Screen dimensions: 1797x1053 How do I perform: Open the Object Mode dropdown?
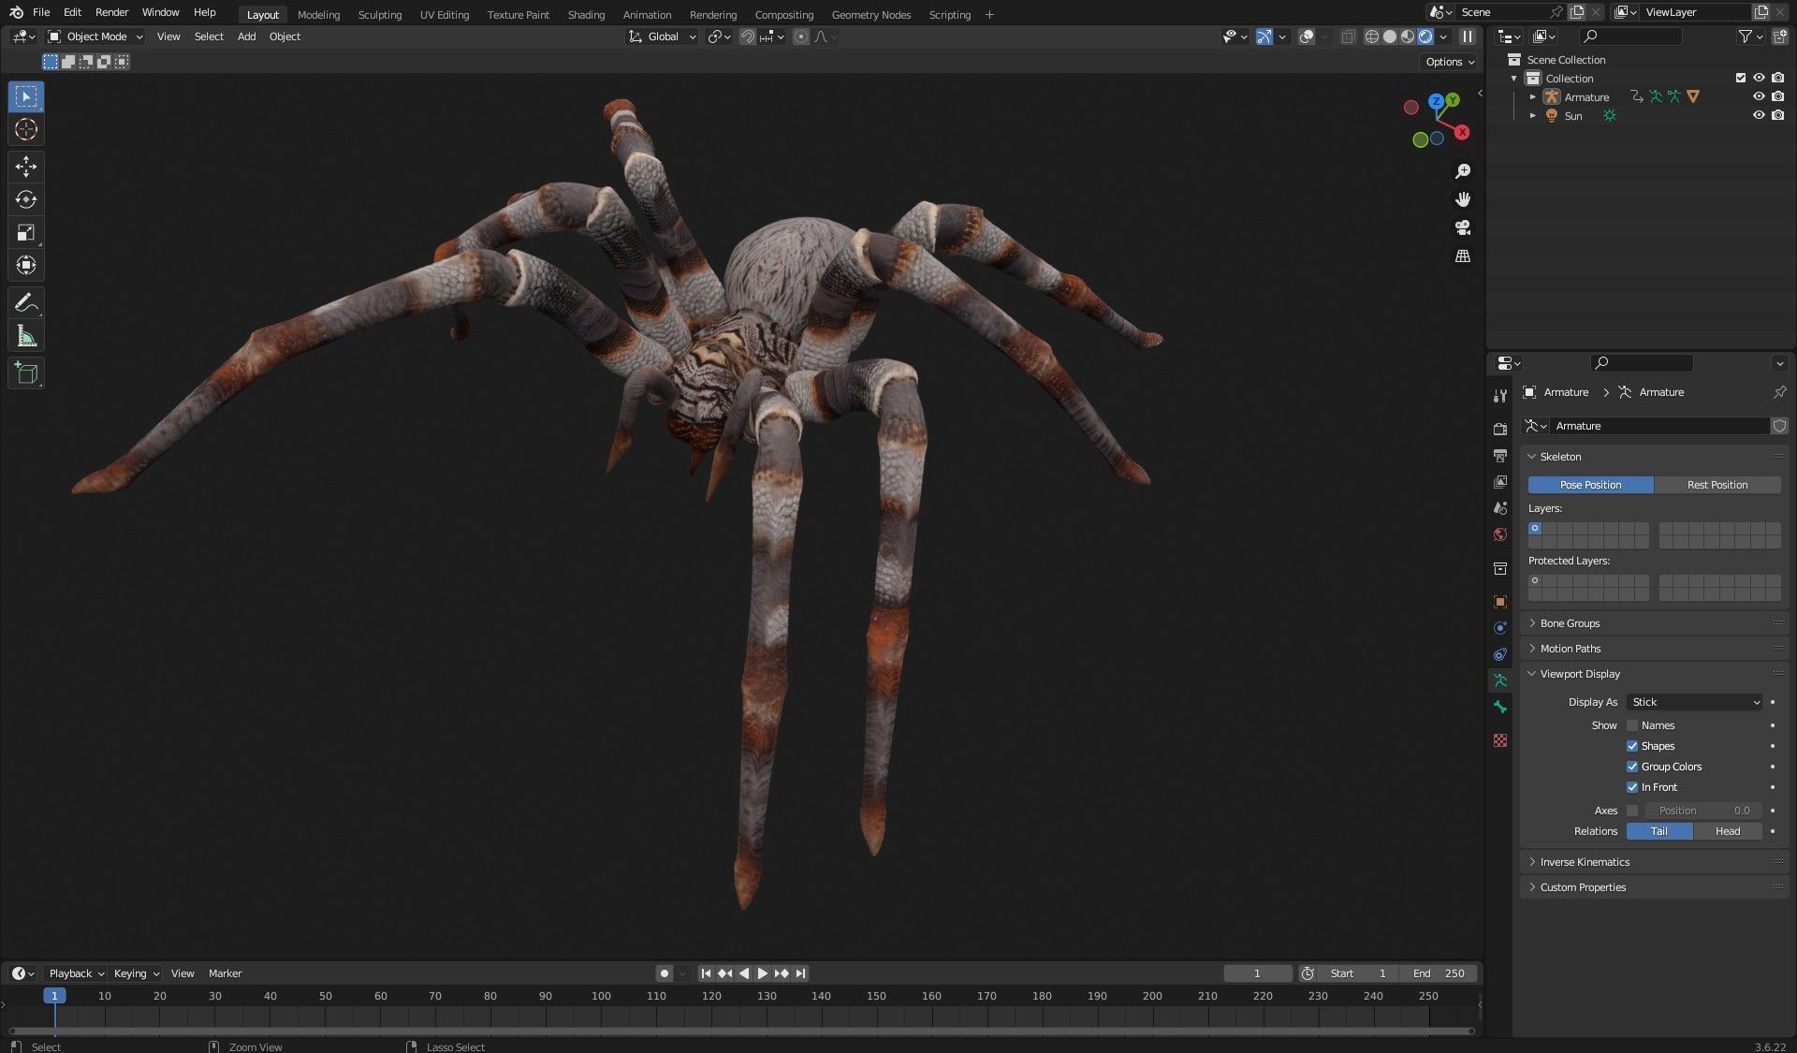point(95,37)
